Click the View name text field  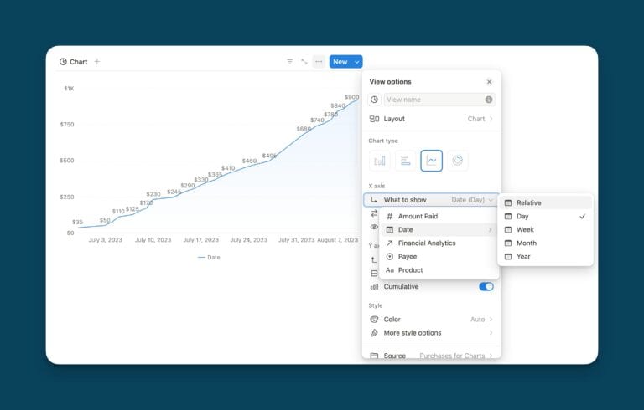[432, 100]
